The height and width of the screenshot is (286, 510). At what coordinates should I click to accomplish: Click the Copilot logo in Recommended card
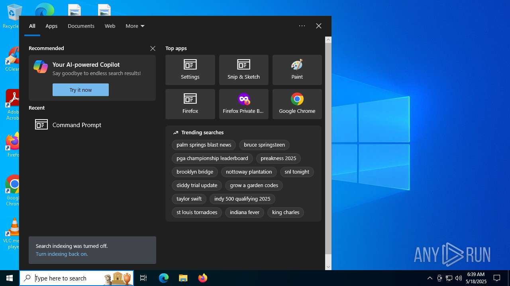pyautogui.click(x=41, y=67)
